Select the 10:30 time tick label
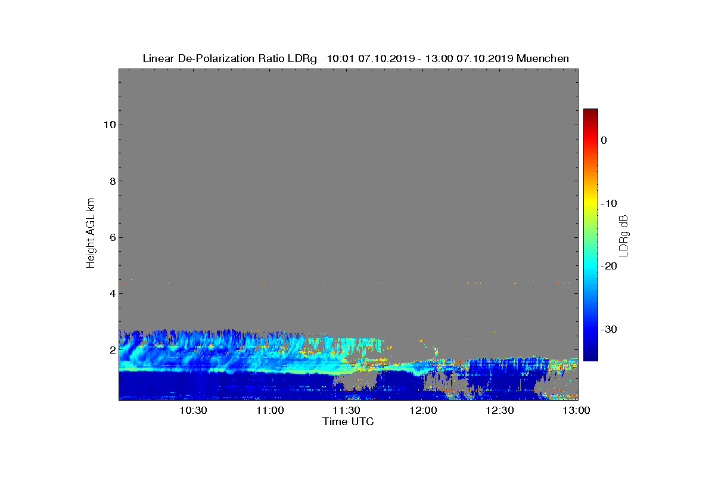Image resolution: width=715 pixels, height=477 pixels. (x=193, y=410)
